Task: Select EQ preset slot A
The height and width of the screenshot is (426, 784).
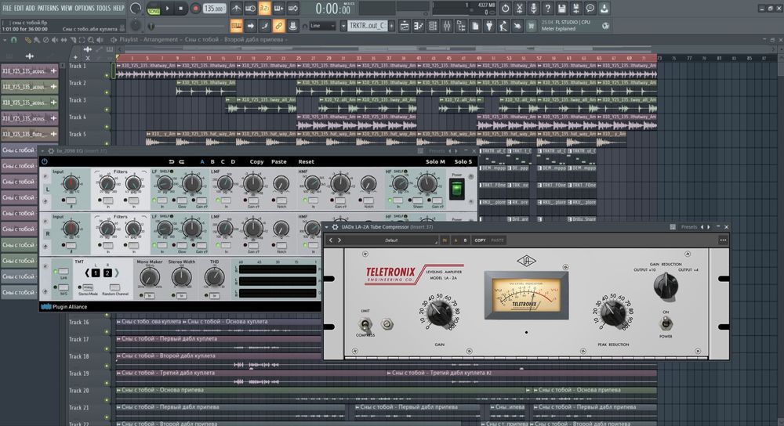Action: pyautogui.click(x=202, y=162)
